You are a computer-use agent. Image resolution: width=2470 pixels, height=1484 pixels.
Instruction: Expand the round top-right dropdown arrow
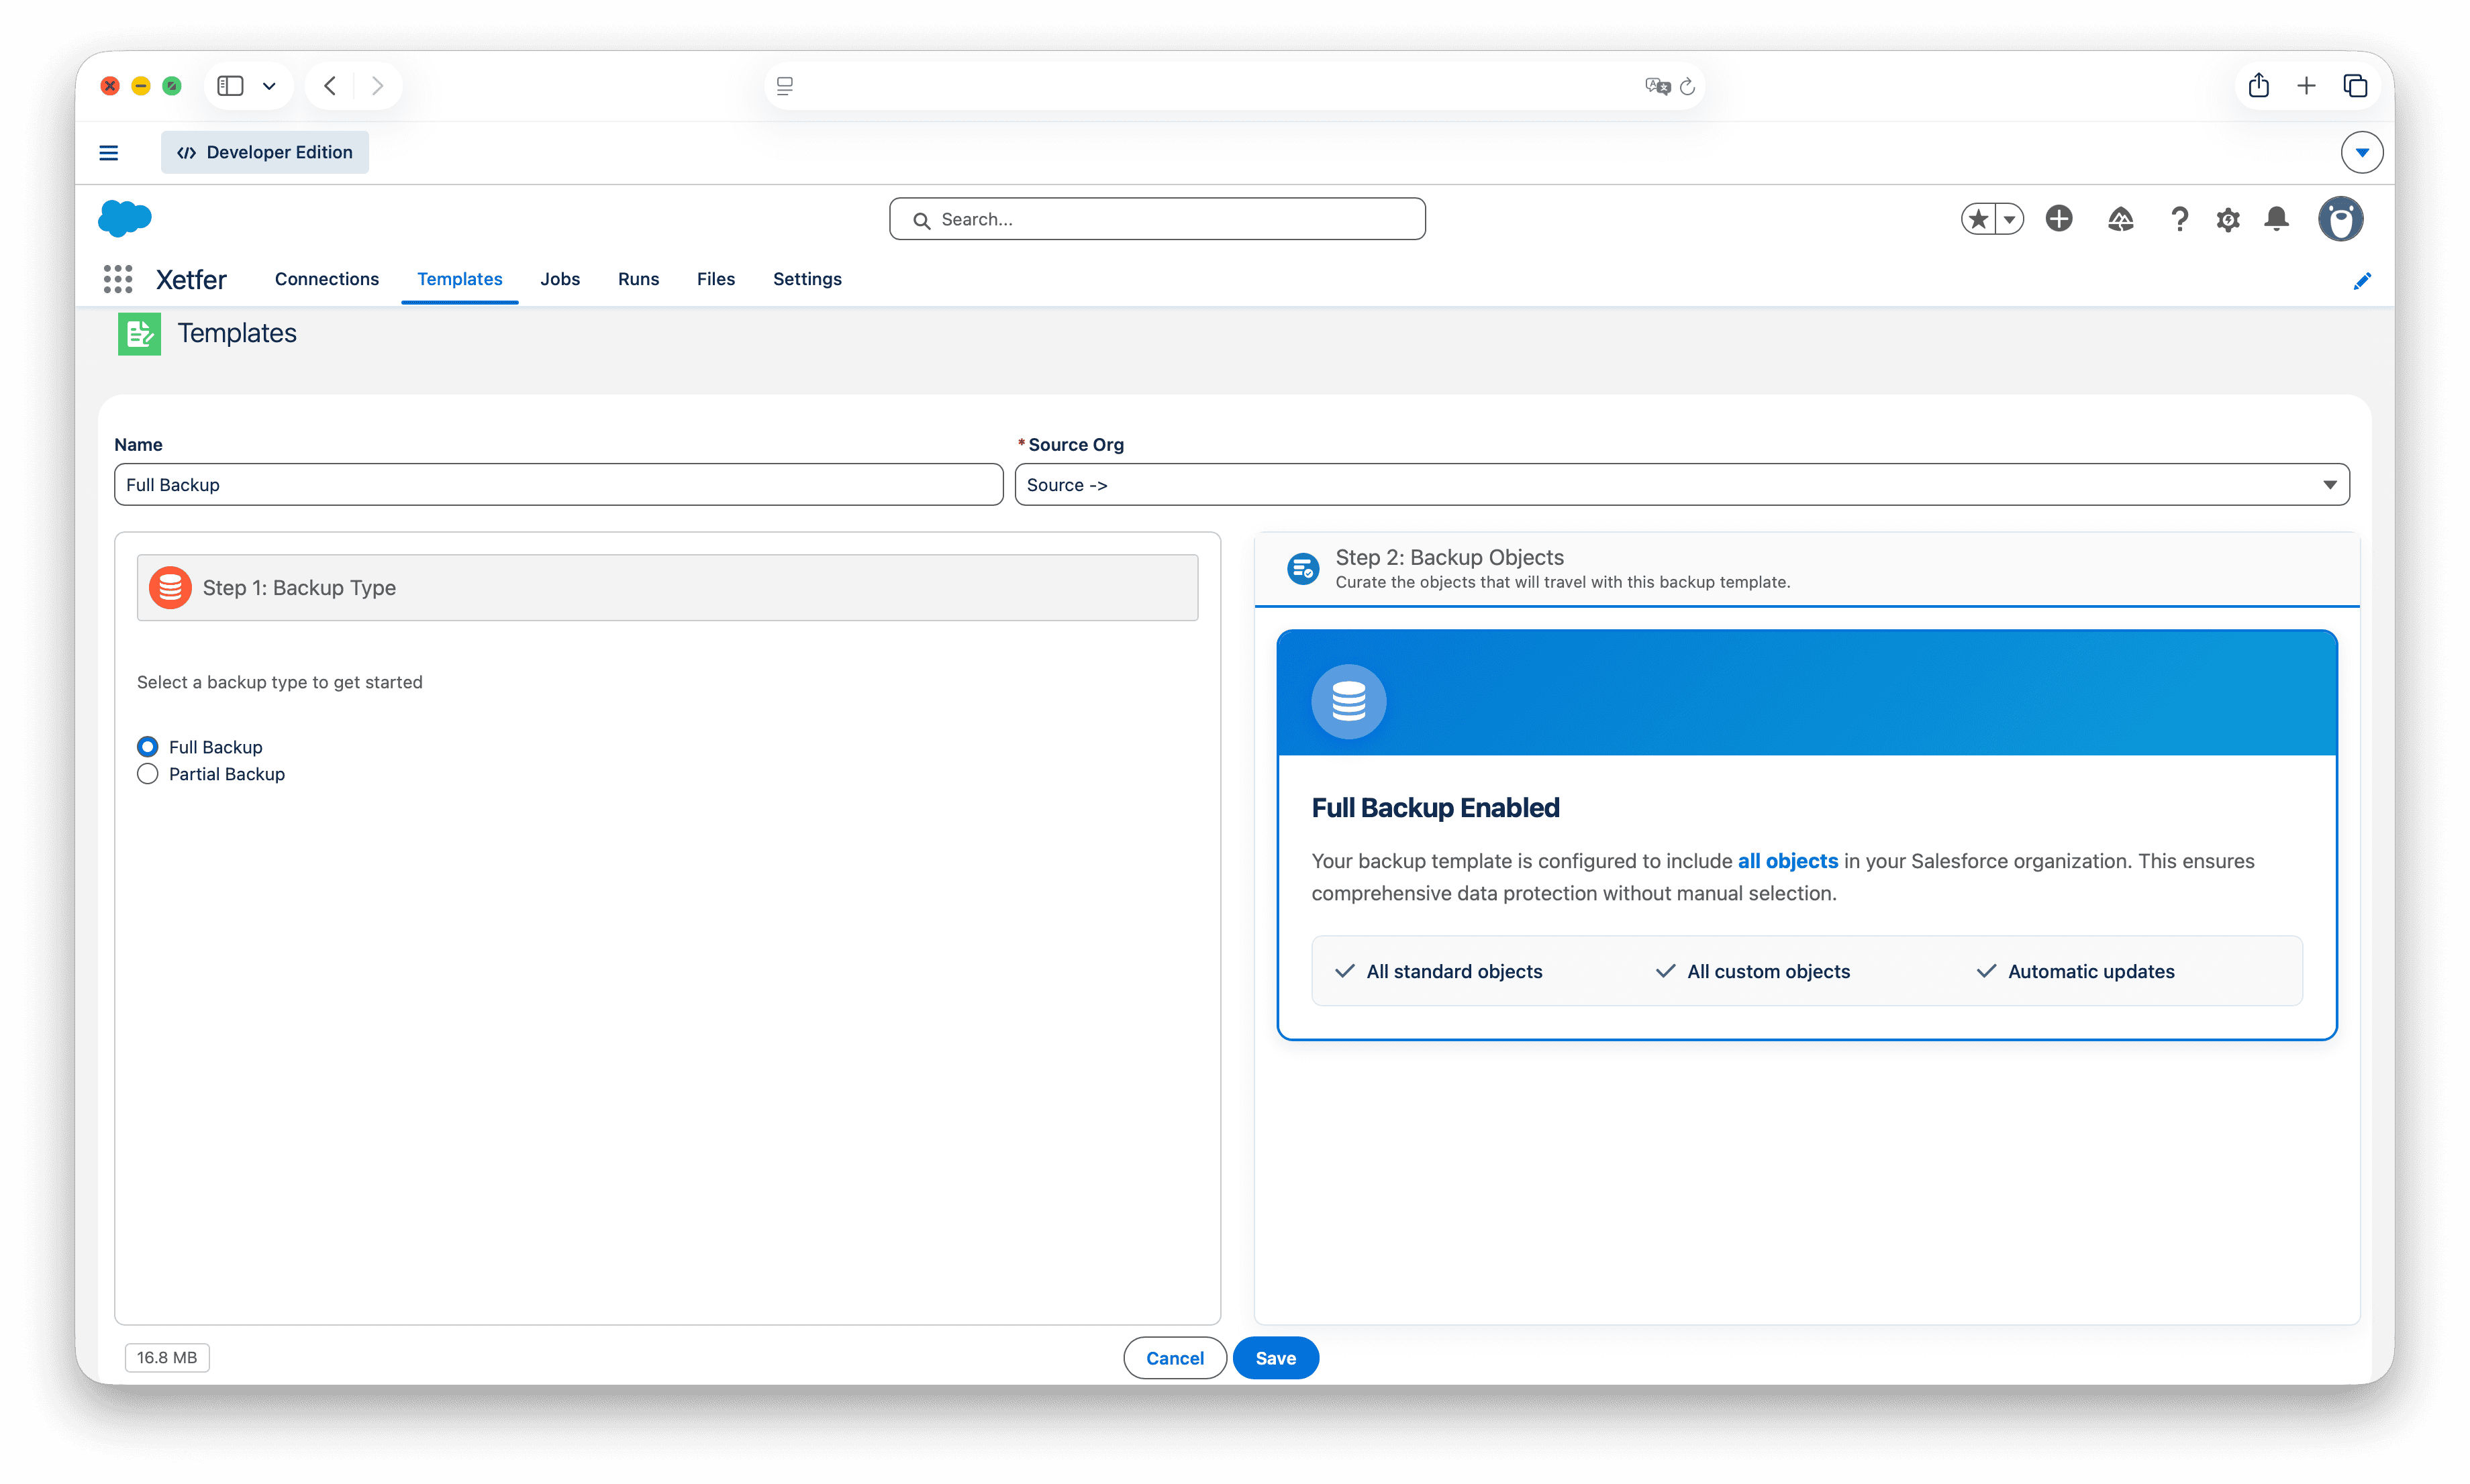[2361, 153]
